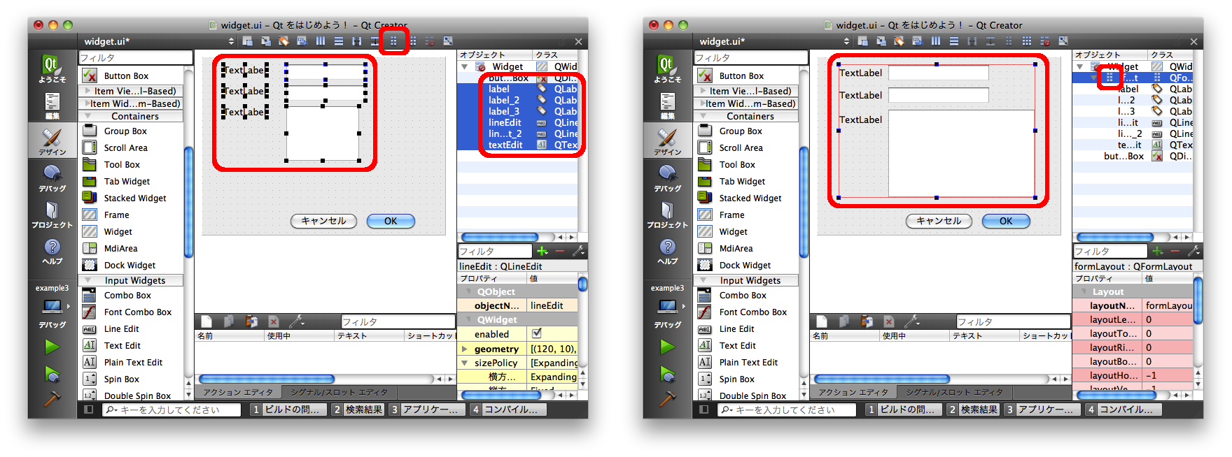Image resolution: width=1232 pixels, height=457 pixels.
Task: Switch to Action editor tab in right window
Action: [853, 392]
